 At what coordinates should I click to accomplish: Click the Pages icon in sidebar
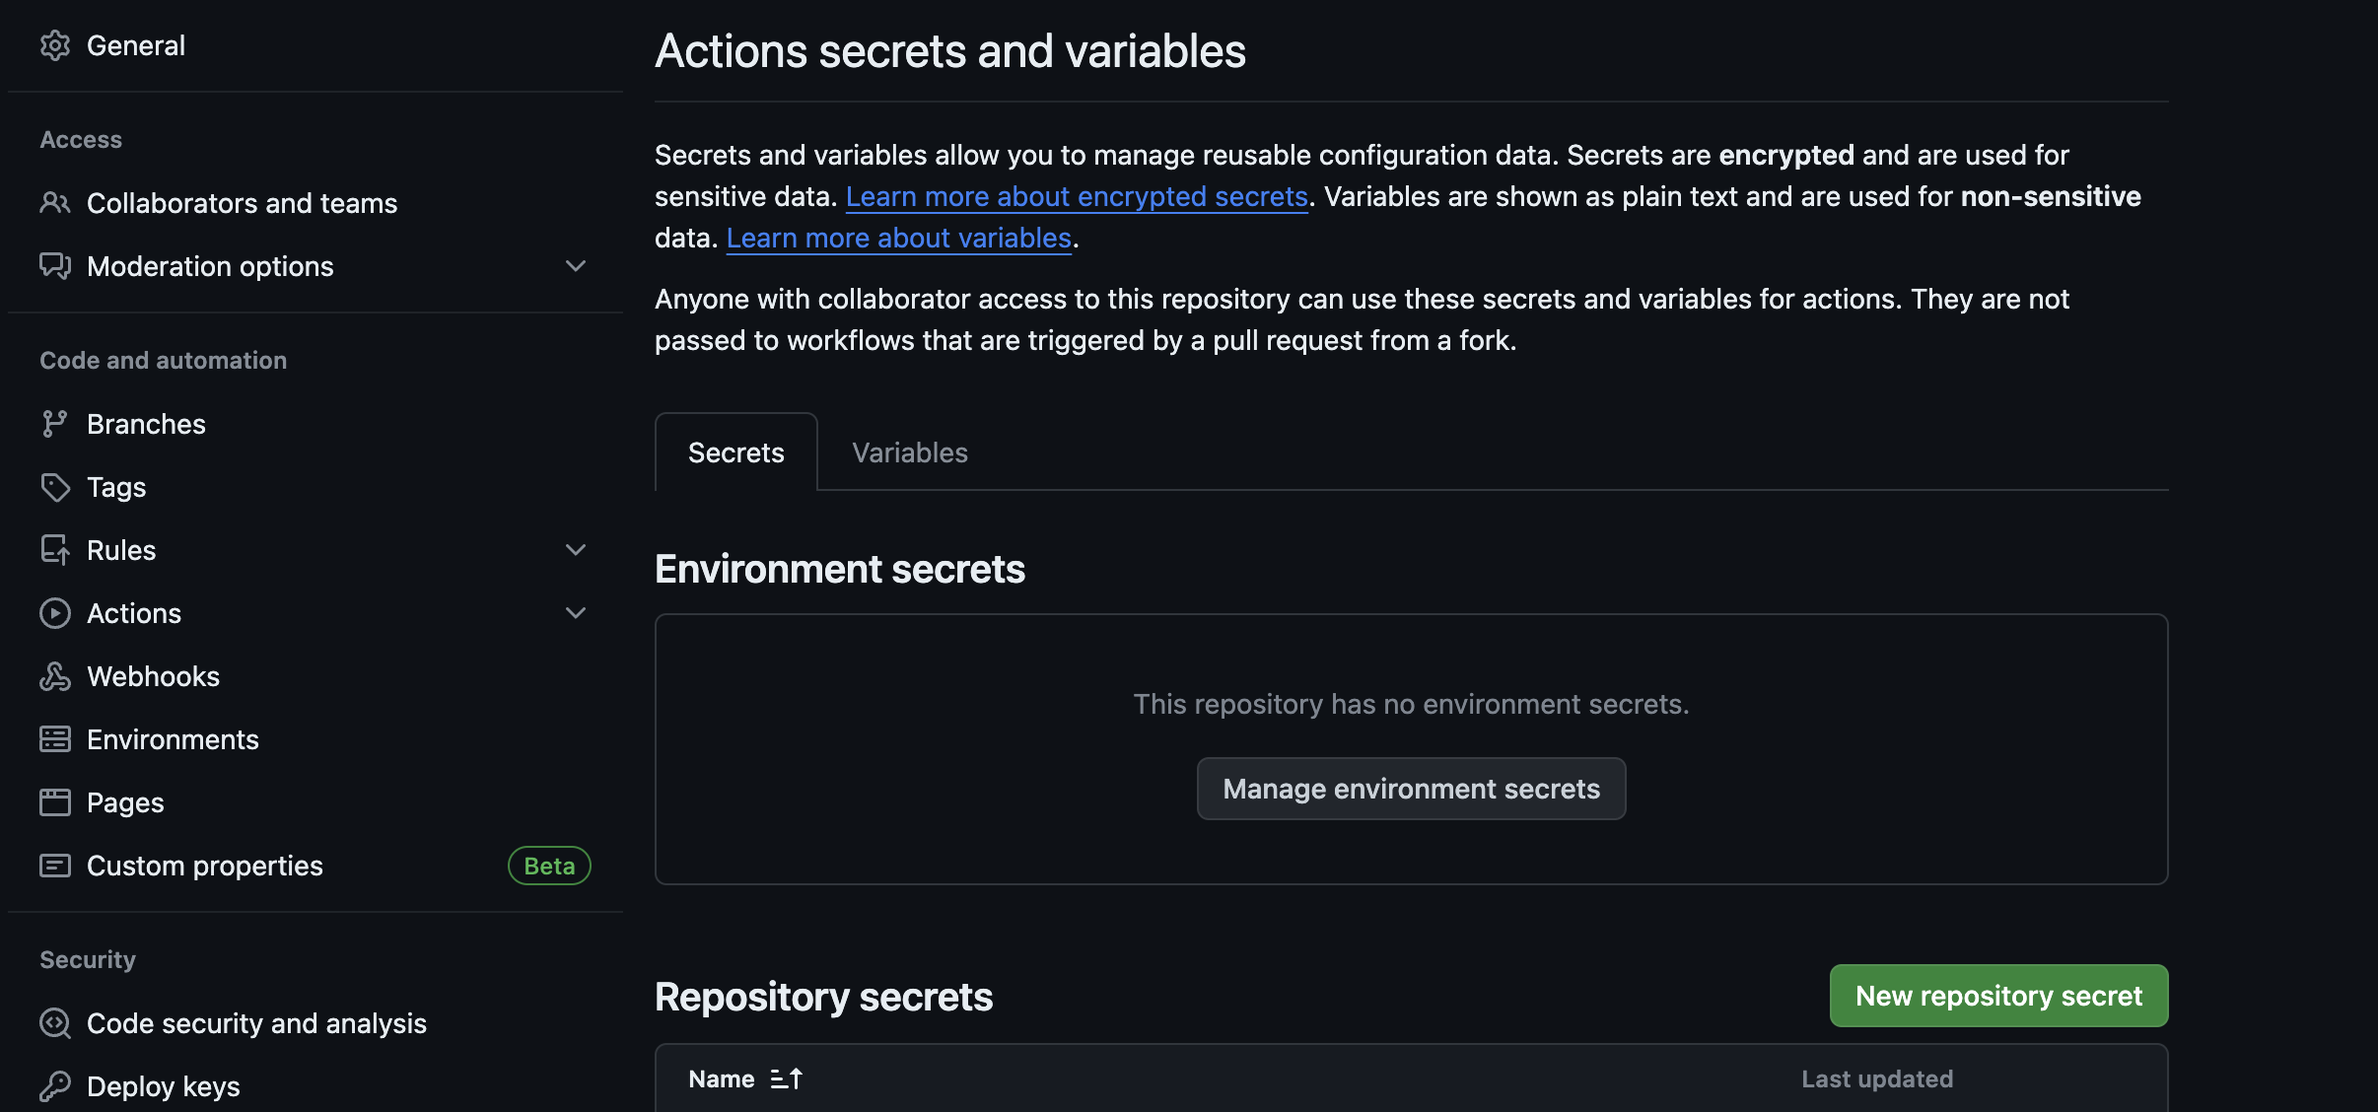[x=56, y=802]
